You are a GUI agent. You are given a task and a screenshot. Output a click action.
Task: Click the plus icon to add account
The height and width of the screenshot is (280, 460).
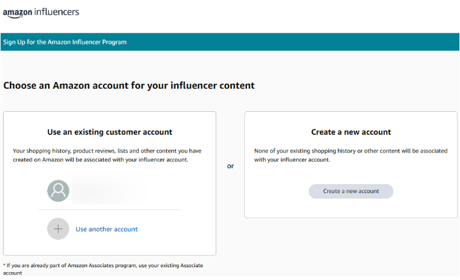(58, 229)
